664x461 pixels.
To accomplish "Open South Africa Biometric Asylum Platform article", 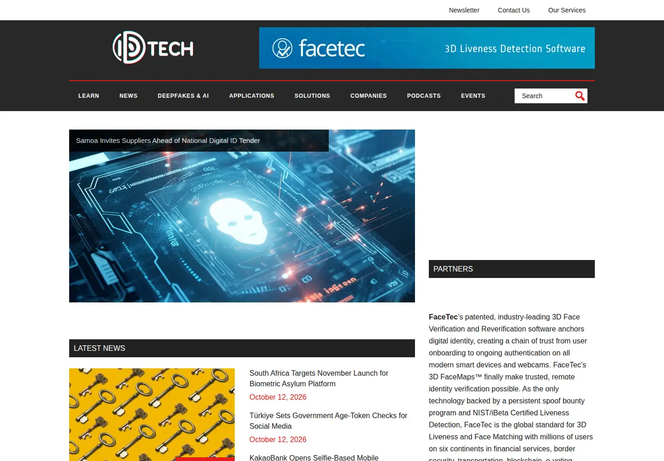I will tap(319, 378).
